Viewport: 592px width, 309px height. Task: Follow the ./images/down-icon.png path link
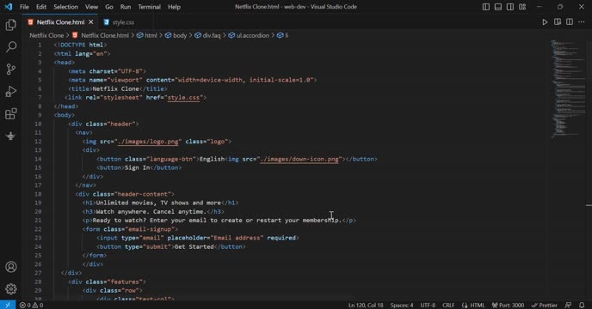pos(299,159)
